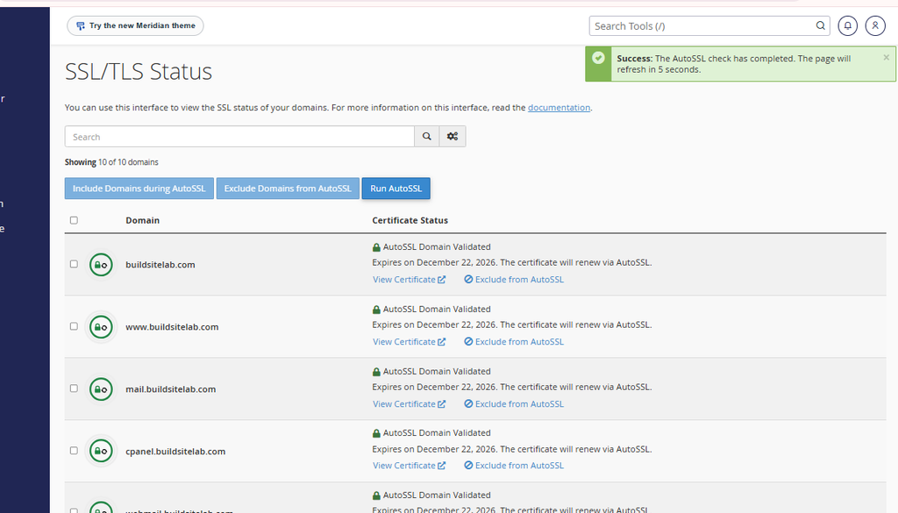View Certificate for buildsitelab.com
Image resolution: width=898 pixels, height=513 pixels.
pos(409,280)
